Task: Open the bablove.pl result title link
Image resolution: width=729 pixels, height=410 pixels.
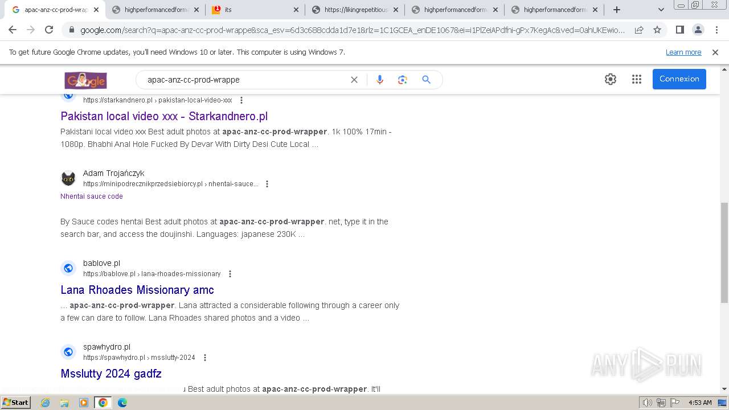Action: (x=137, y=290)
